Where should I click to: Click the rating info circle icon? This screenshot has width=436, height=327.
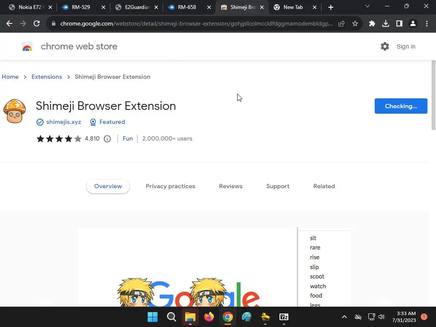(x=107, y=139)
